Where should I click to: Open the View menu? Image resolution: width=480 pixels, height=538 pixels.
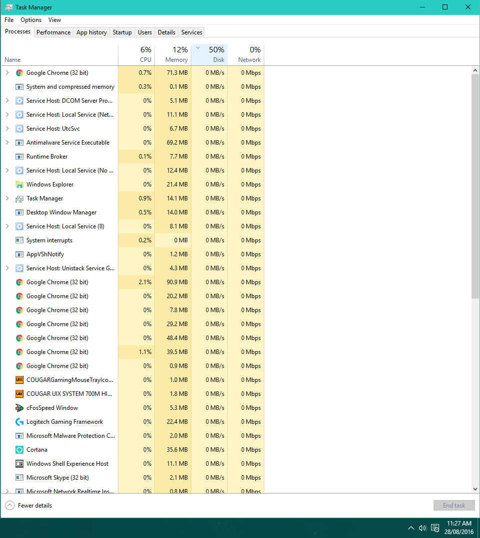pyautogui.click(x=54, y=20)
